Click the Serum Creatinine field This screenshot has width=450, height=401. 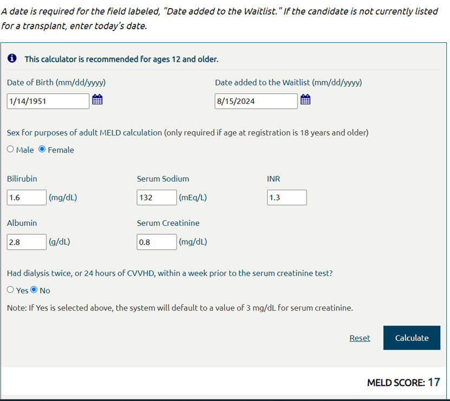point(156,242)
